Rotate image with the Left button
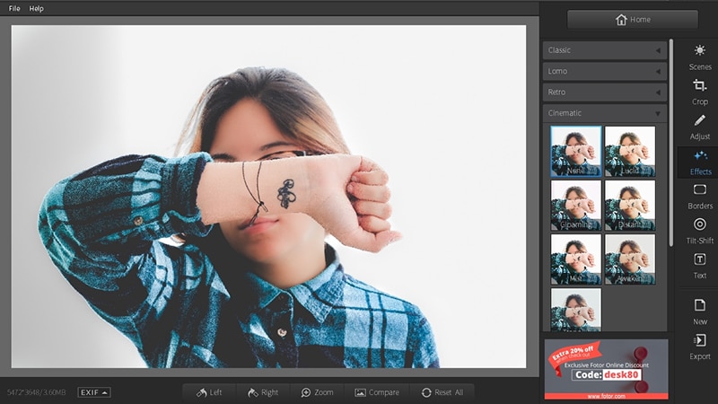This screenshot has width=718, height=404. [210, 392]
